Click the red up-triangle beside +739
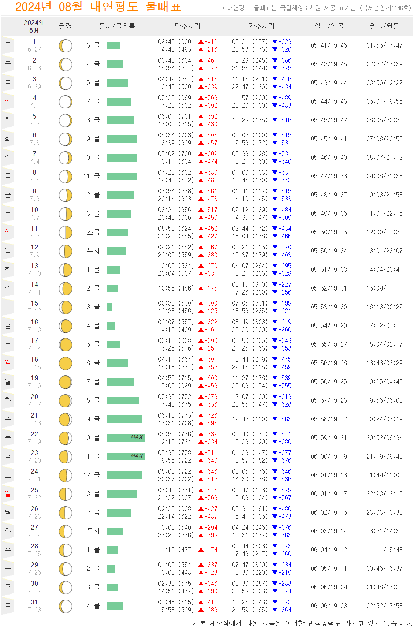Image resolution: width=414 pixels, height=629 pixels. (x=201, y=434)
